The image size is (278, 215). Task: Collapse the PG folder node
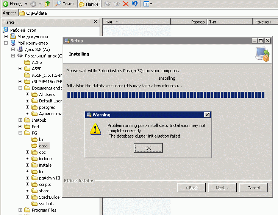click(20, 133)
